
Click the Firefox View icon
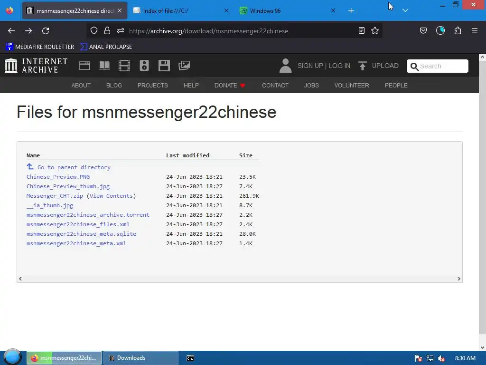(9, 10)
